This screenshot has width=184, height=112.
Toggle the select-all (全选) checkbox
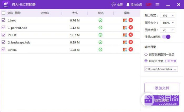[3, 13]
